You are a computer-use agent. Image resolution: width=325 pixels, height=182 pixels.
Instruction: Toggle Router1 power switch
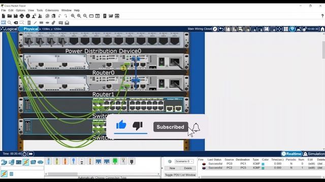coord(161,83)
